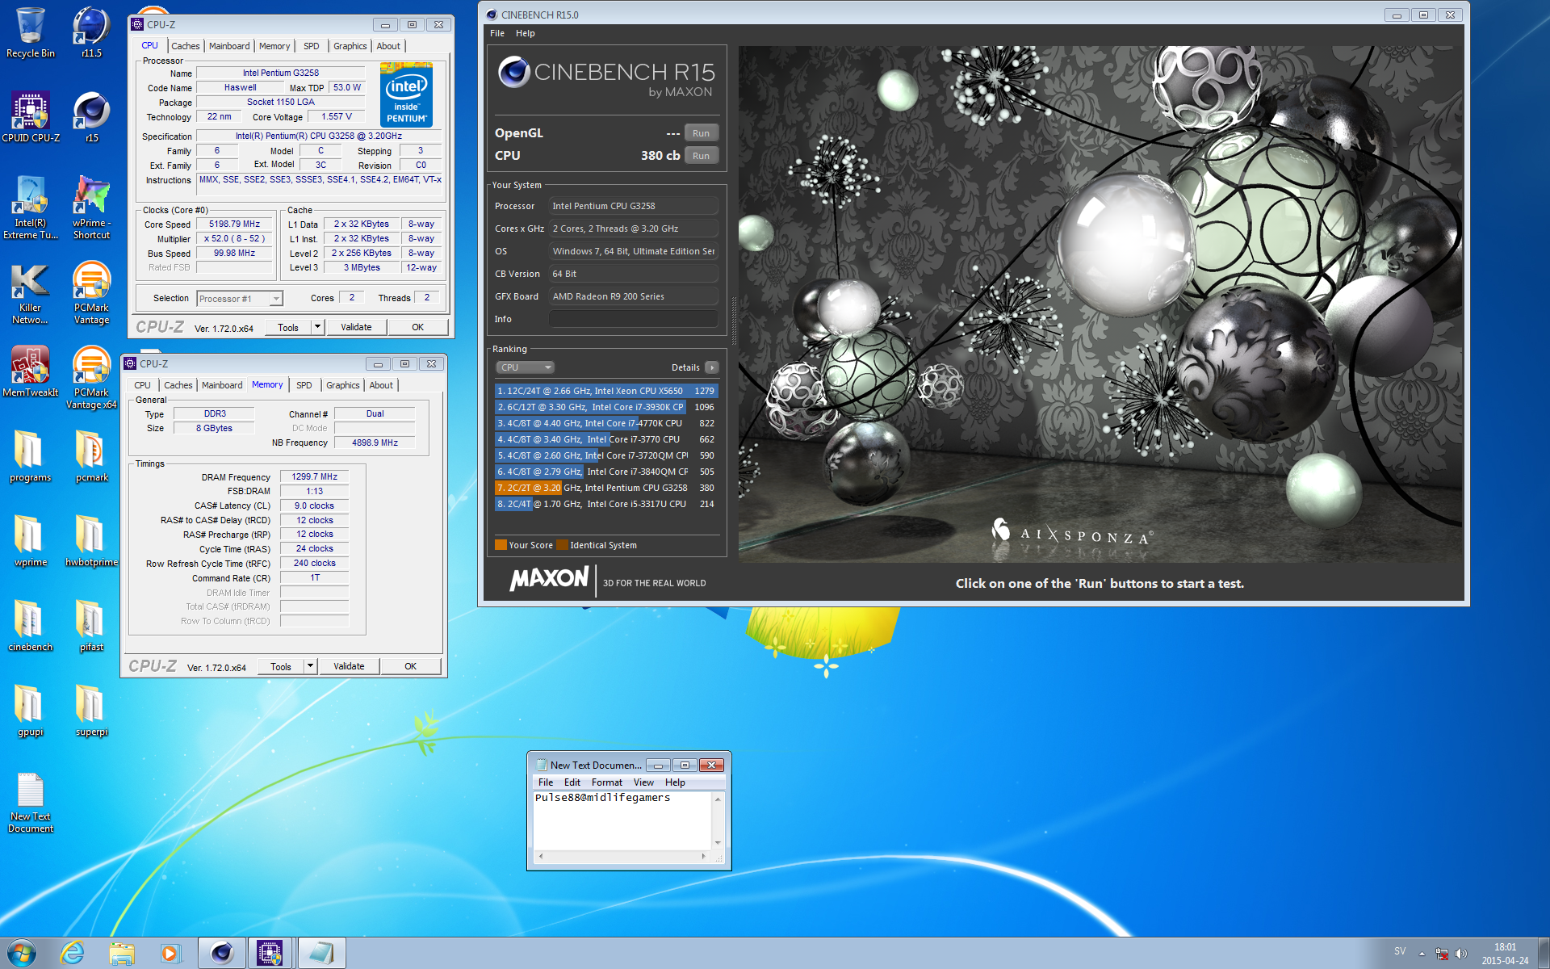Open the pcmark folder
Viewport: 1550px width, 969px height.
91,456
